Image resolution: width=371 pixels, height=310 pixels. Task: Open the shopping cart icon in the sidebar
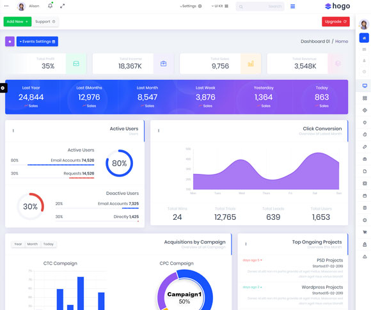(365, 232)
